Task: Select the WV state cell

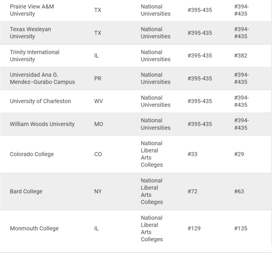Action: (x=98, y=101)
